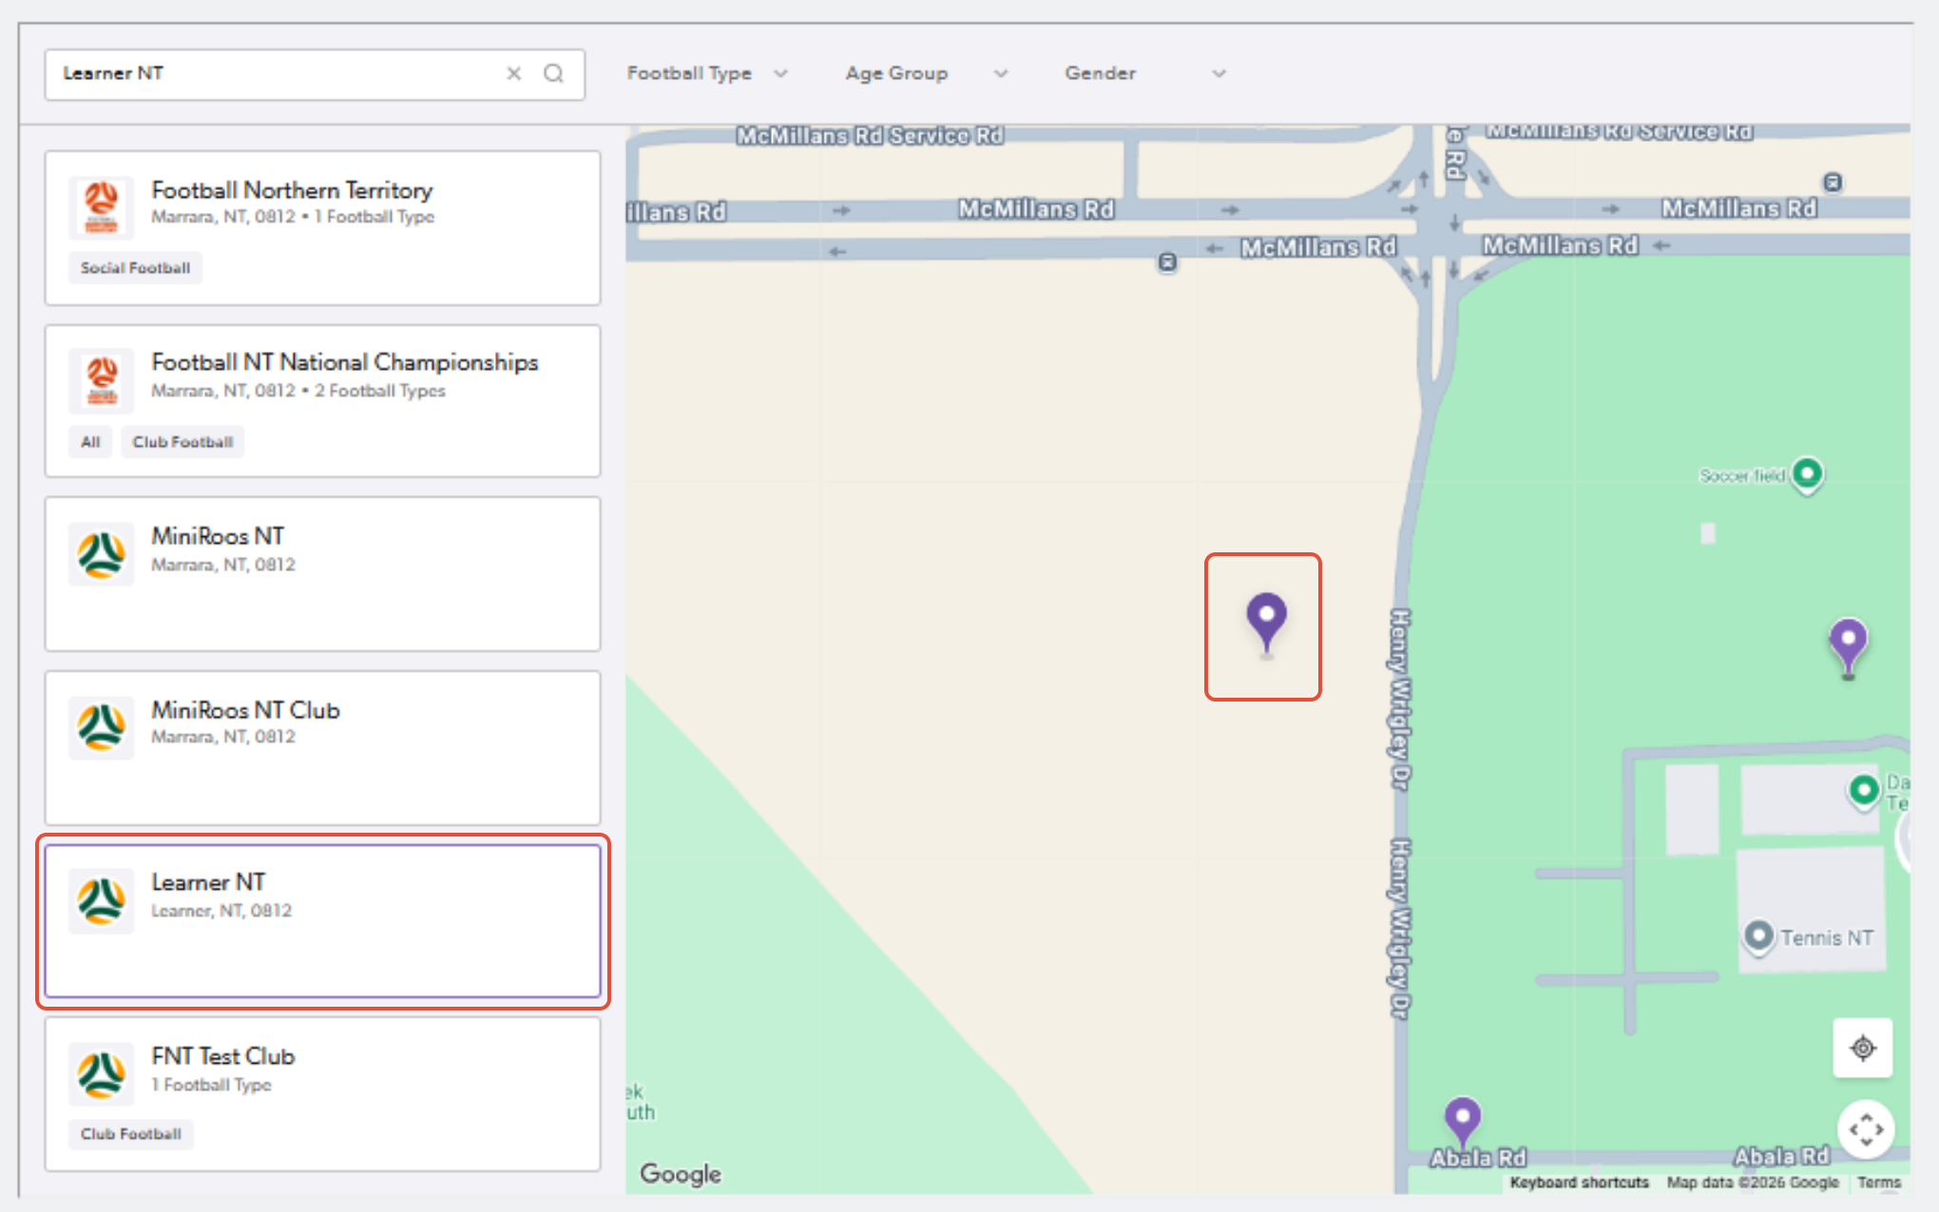Click 'Marrara, NT, 0812 • 1 Football Type' text
Image resolution: width=1939 pixels, height=1212 pixels.
(293, 217)
